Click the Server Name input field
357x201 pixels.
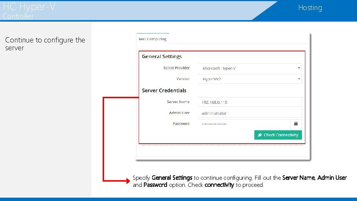(x=250, y=102)
